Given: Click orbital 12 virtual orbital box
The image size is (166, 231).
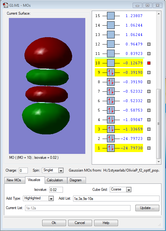Looking at the screenshot, I should (x=111, y=44).
